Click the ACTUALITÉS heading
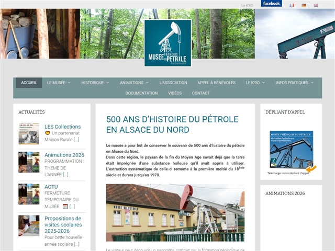This screenshot has width=335, height=251. coord(31,112)
